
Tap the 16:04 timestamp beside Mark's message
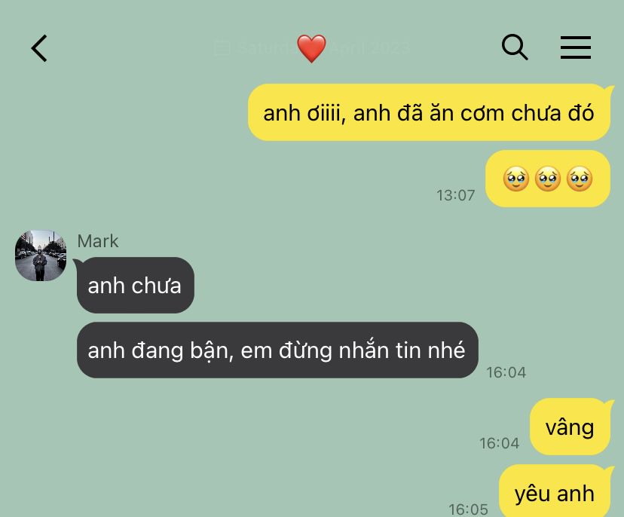[506, 372]
